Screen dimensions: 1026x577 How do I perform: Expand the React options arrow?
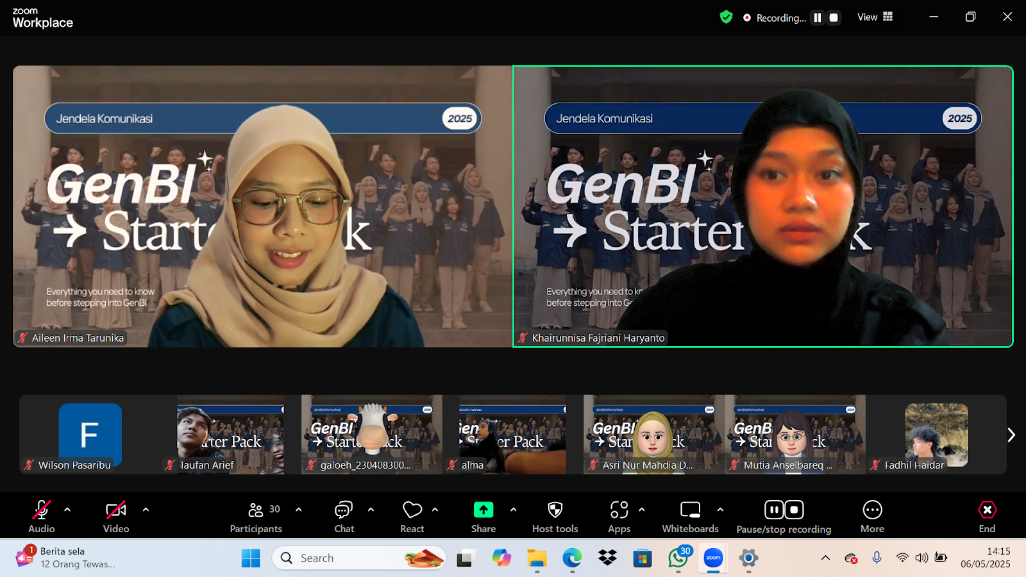pyautogui.click(x=435, y=510)
